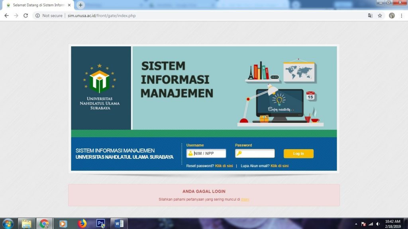Click Klik di sini for Lupa Akun email
This screenshot has width=408, height=229.
(279, 166)
